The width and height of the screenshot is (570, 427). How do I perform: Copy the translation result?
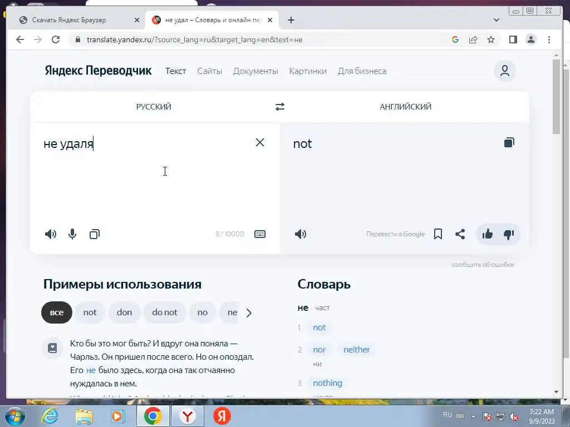(x=509, y=142)
